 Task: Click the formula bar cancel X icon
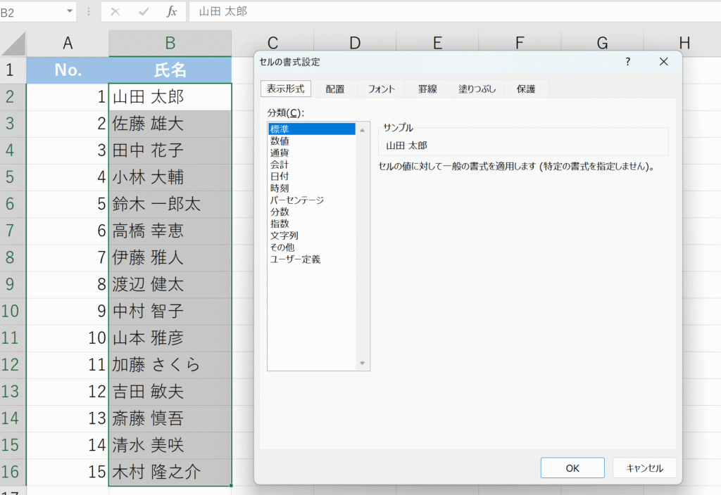click(115, 12)
